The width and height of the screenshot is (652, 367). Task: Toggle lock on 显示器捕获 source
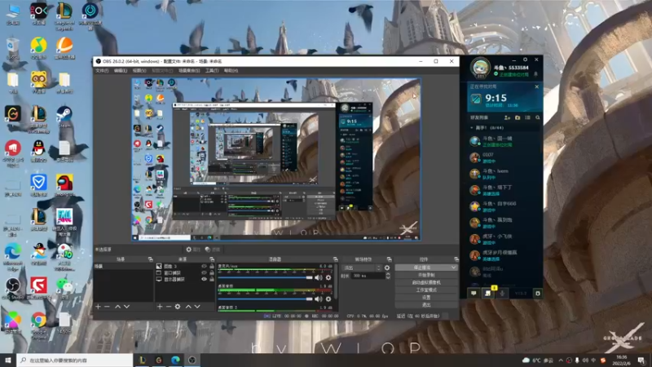click(212, 279)
